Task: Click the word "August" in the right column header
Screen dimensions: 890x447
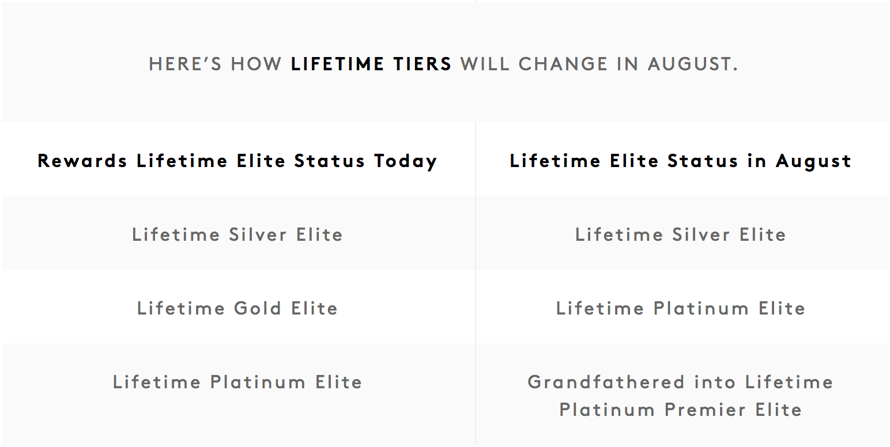Action: (813, 161)
